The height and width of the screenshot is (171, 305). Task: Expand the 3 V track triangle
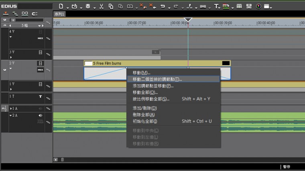click(x=11, y=57)
